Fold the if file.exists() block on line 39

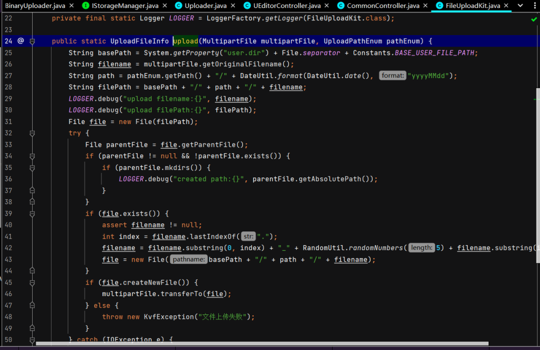pyautogui.click(x=32, y=213)
